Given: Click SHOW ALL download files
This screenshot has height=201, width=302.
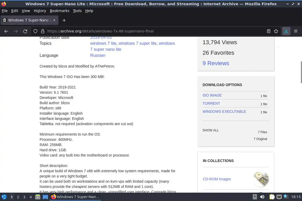Looking at the screenshot, I should [x=211, y=130].
